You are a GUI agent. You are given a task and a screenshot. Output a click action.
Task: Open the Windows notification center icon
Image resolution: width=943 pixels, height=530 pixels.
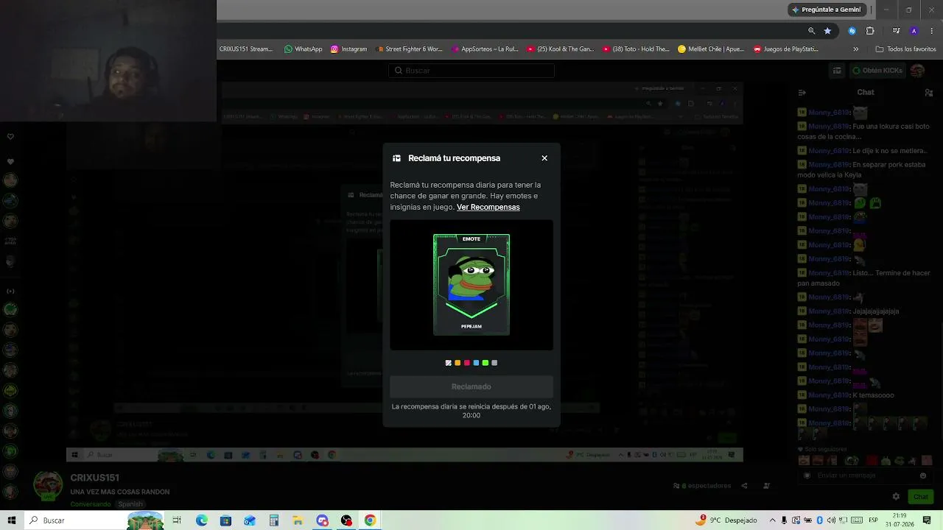coord(927,520)
